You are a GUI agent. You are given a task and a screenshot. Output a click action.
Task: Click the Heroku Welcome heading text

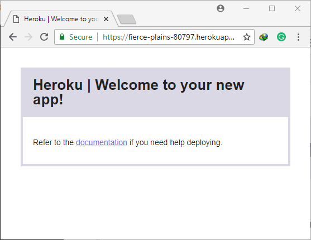[x=138, y=92]
